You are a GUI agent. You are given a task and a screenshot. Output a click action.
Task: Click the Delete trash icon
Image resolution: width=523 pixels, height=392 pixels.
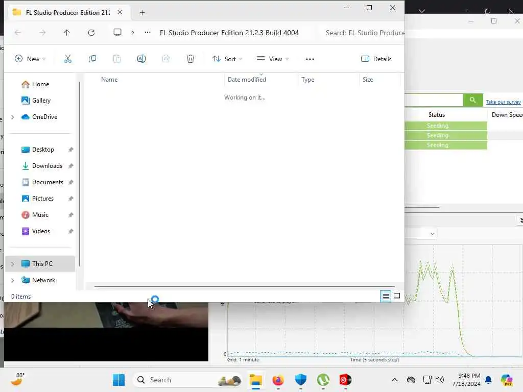pos(191,59)
